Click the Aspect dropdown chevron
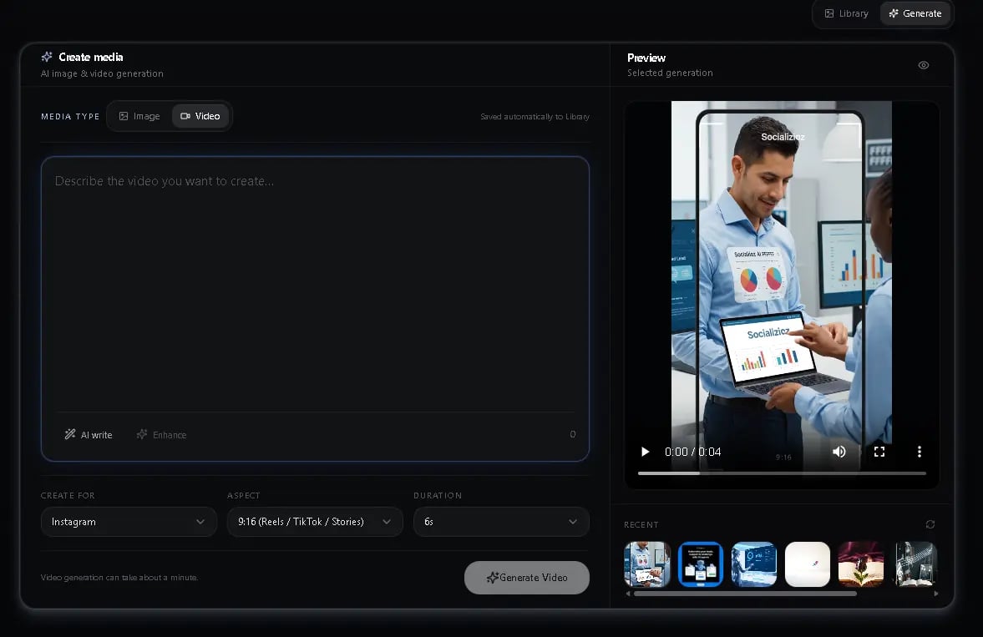 [387, 522]
